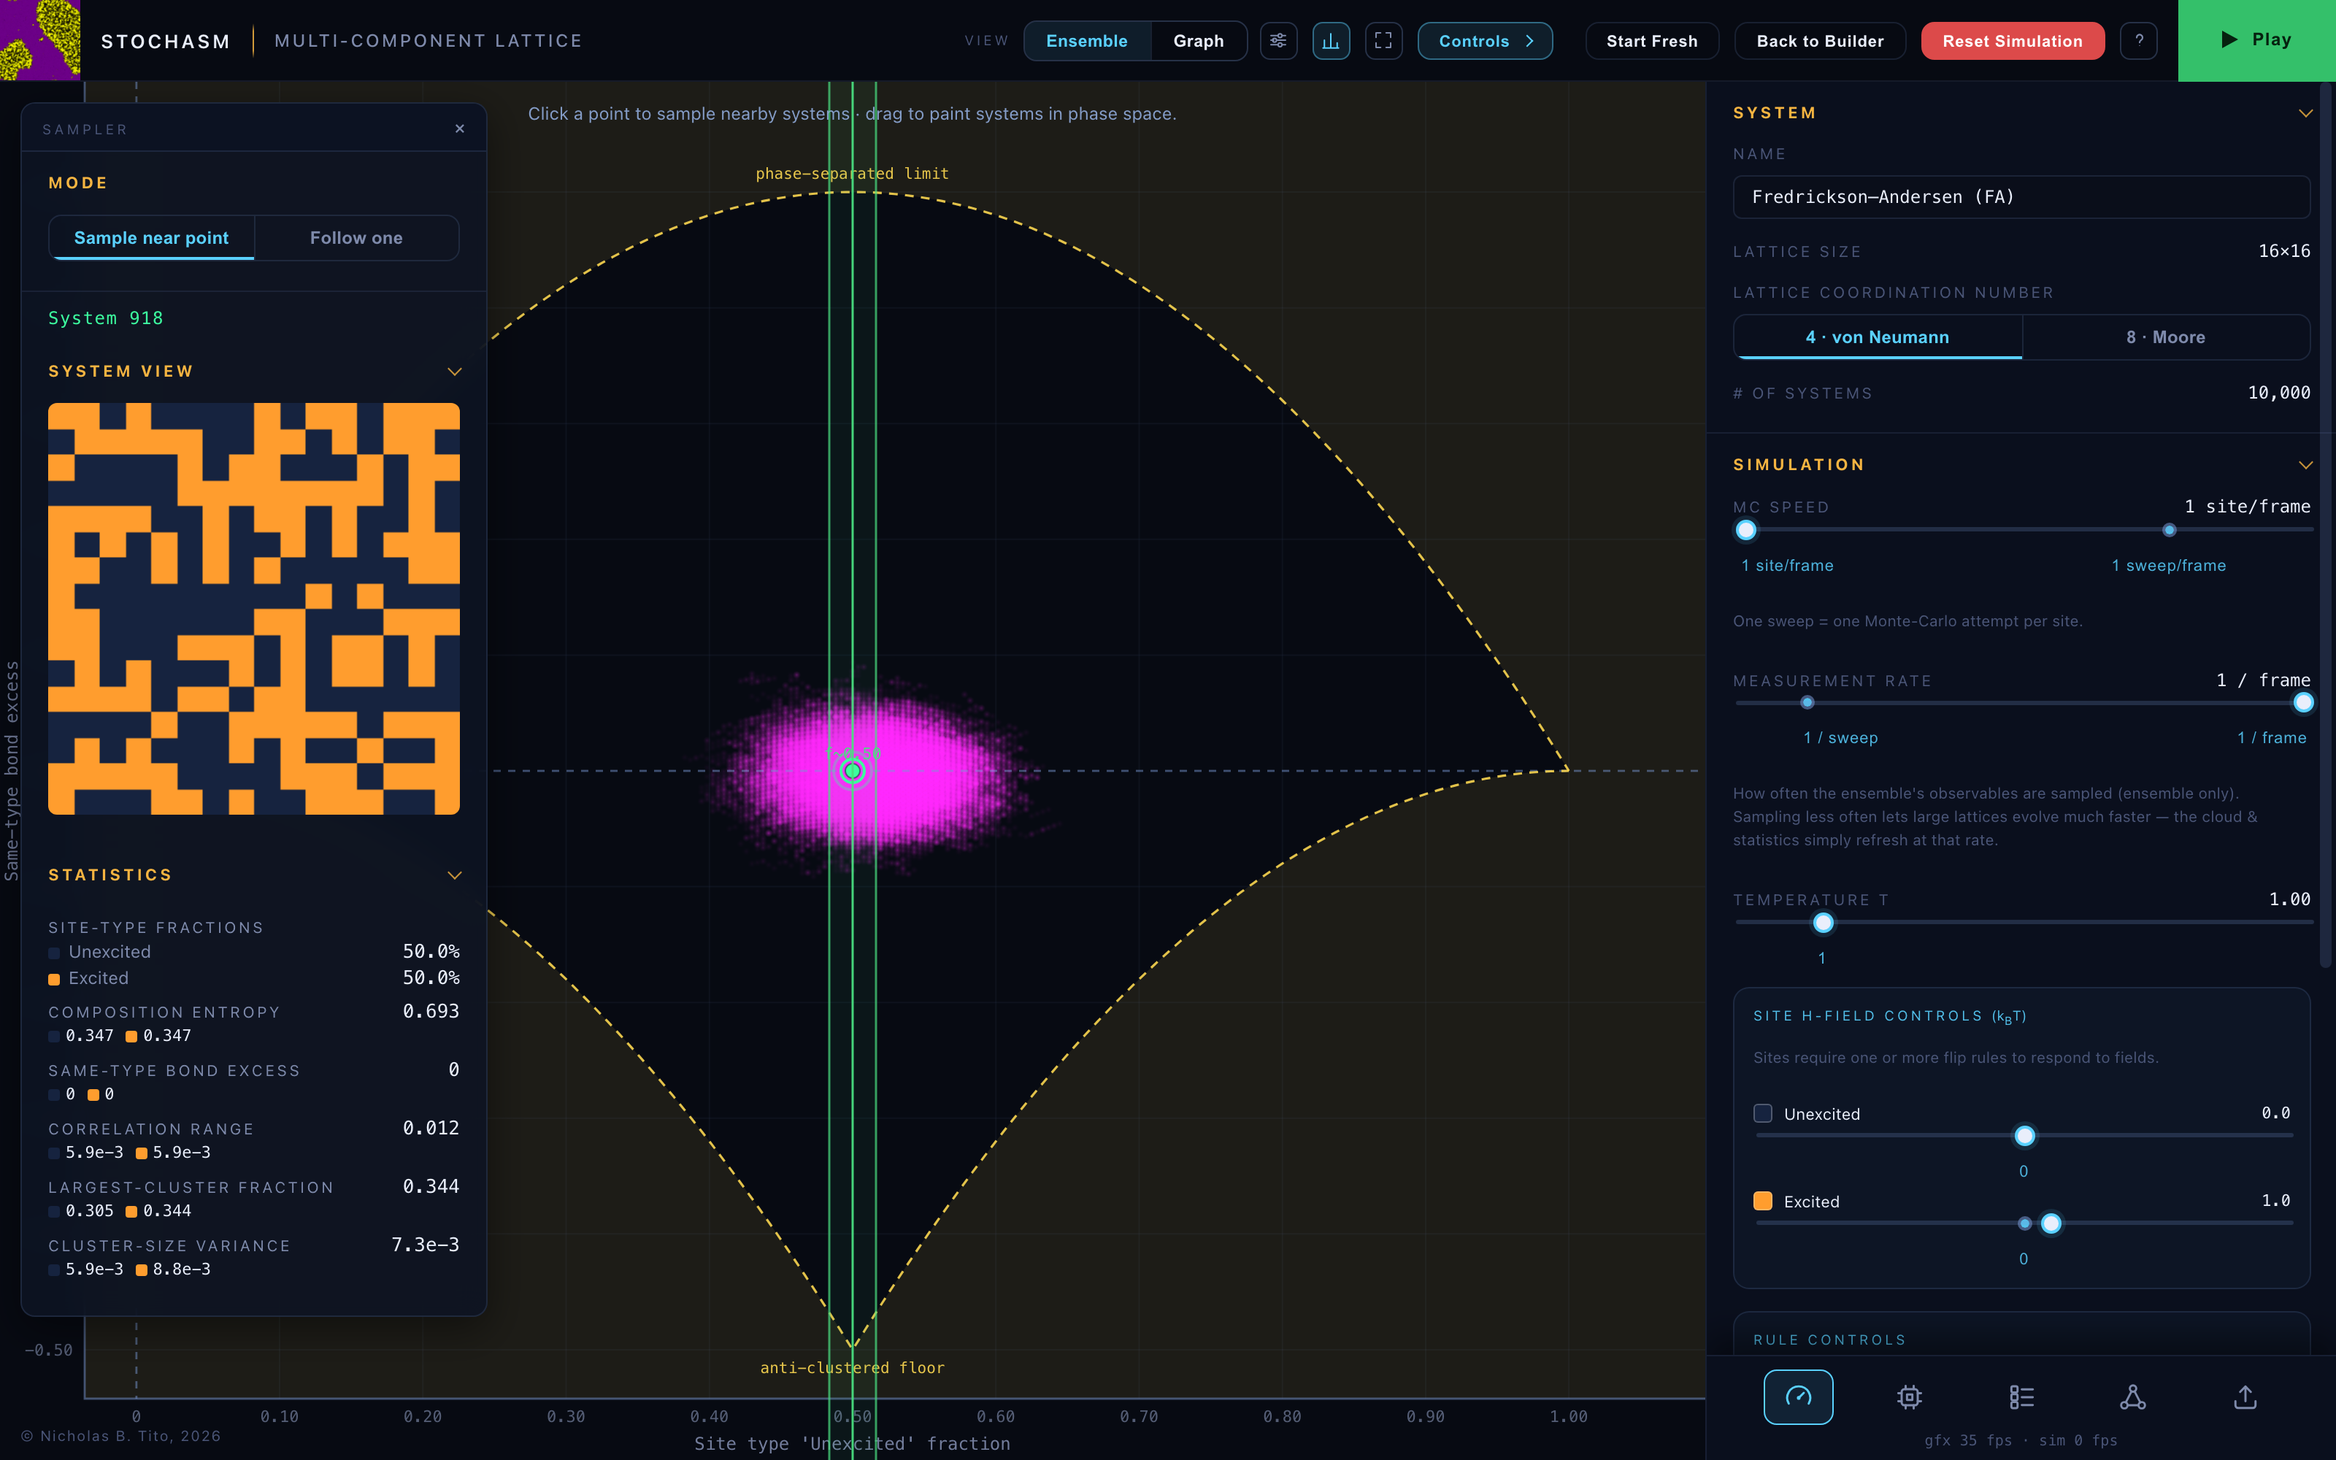
Task: Open the sliders settings icon in toolbar
Action: pyautogui.click(x=1278, y=41)
